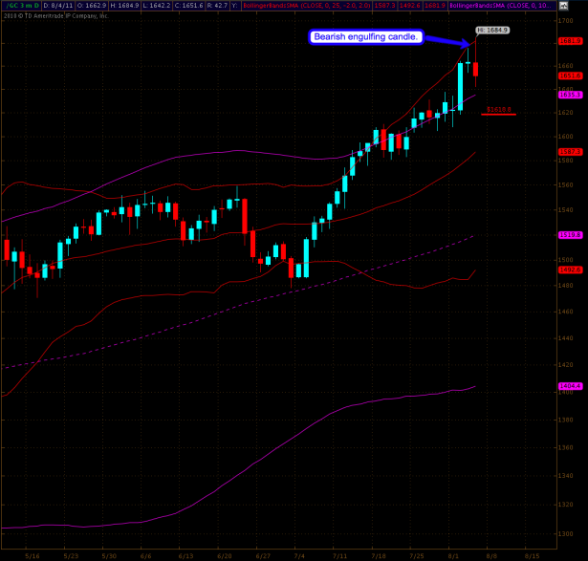Viewport: 588px width, 561px height.
Task: Click the blue annotation arrow
Action: pyautogui.click(x=448, y=40)
